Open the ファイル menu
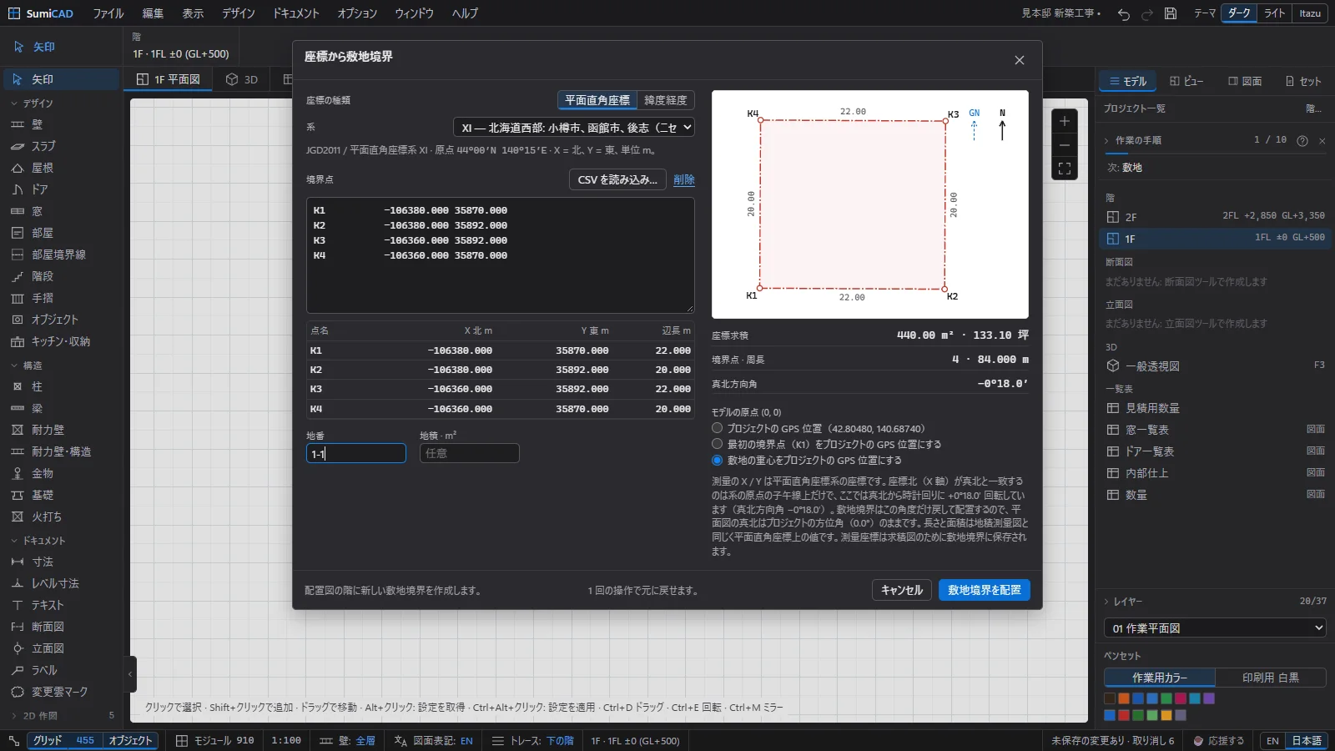Viewport: 1335px width, 751px height. click(108, 13)
